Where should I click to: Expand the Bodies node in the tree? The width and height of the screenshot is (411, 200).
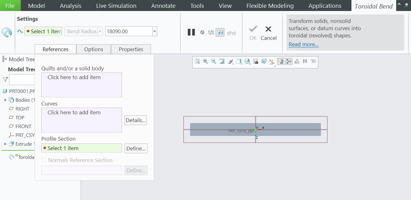point(5,100)
